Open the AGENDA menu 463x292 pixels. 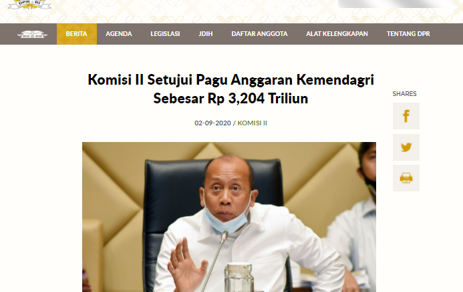[119, 34]
